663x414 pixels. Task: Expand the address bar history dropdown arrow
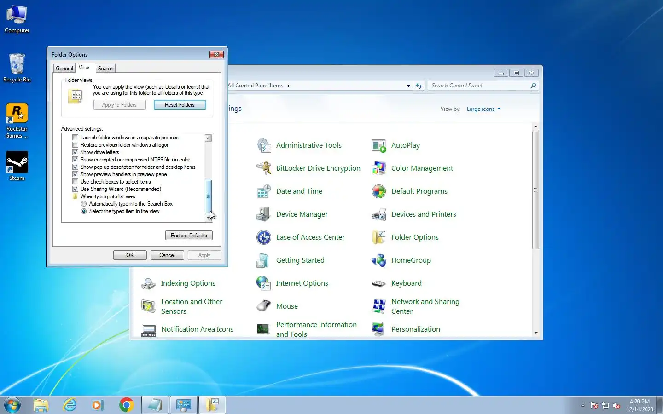(408, 86)
